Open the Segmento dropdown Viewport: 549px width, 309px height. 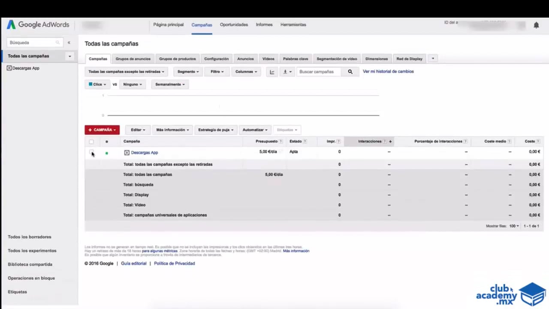click(188, 72)
